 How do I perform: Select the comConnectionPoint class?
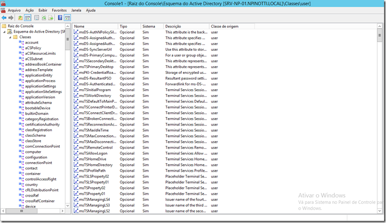(x=43, y=146)
